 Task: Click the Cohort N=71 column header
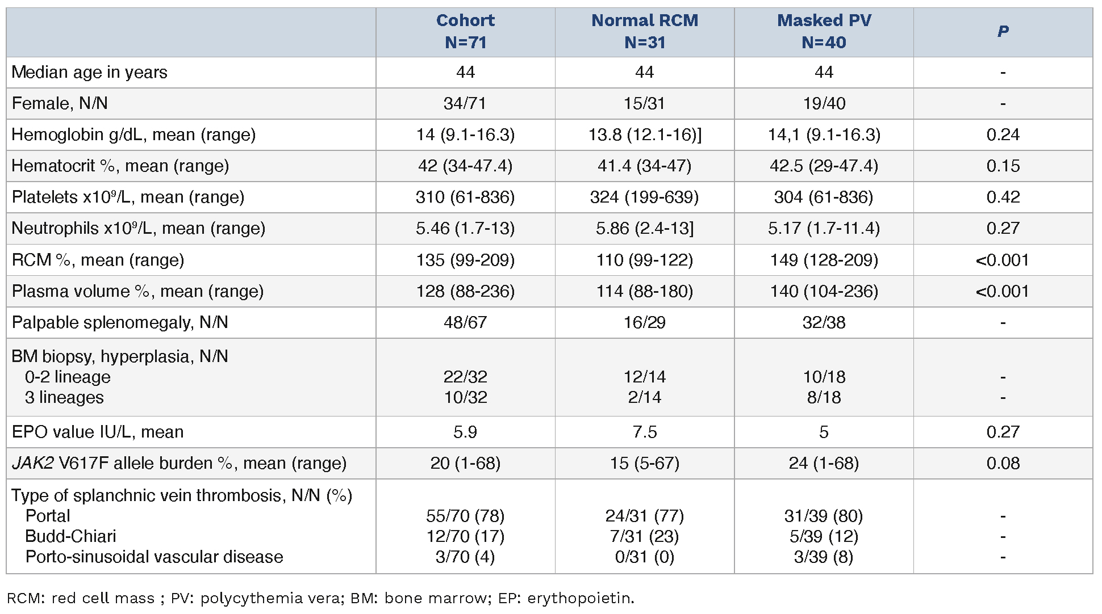(465, 31)
